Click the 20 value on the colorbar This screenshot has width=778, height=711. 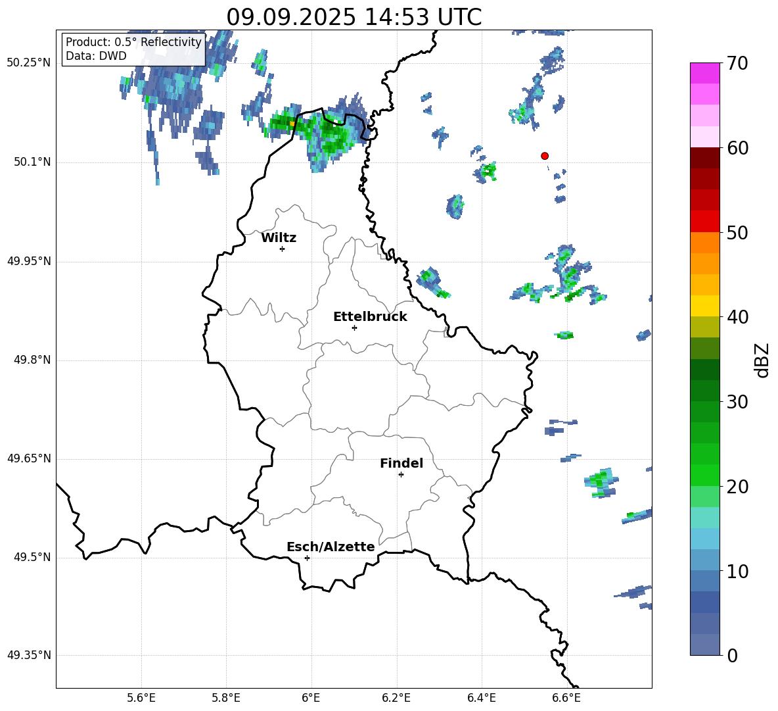[737, 487]
